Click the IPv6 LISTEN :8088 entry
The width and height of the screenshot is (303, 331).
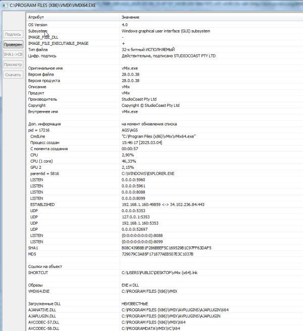pyautogui.click(x=165, y=235)
